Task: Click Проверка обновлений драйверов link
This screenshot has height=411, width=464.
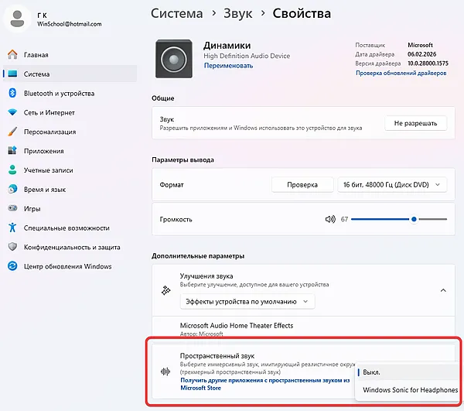Action: tap(401, 73)
